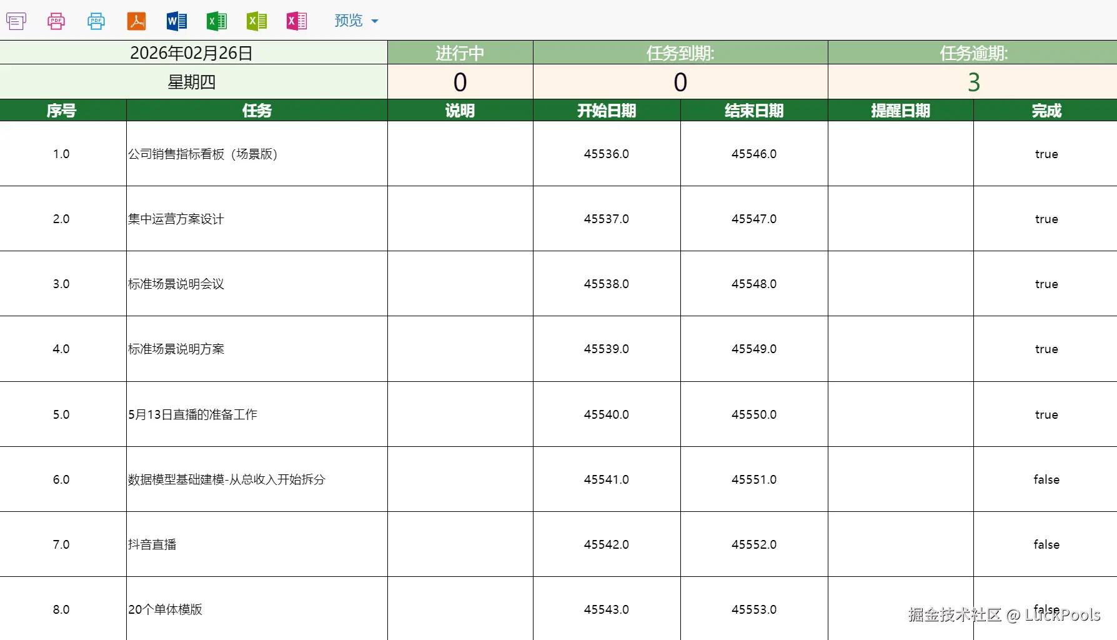
Task: Click the pink PDF print icon
Action: tap(56, 21)
